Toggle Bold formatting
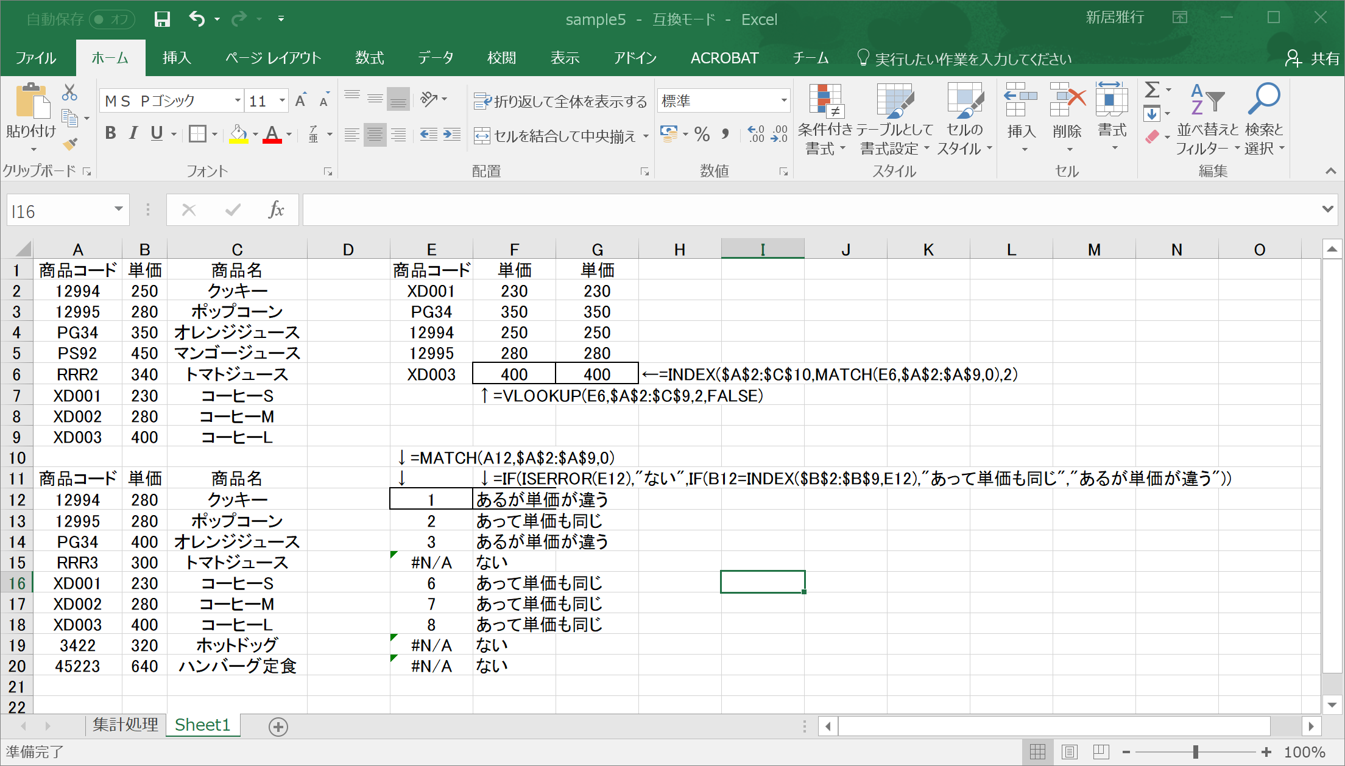The width and height of the screenshot is (1345, 766). click(x=110, y=133)
